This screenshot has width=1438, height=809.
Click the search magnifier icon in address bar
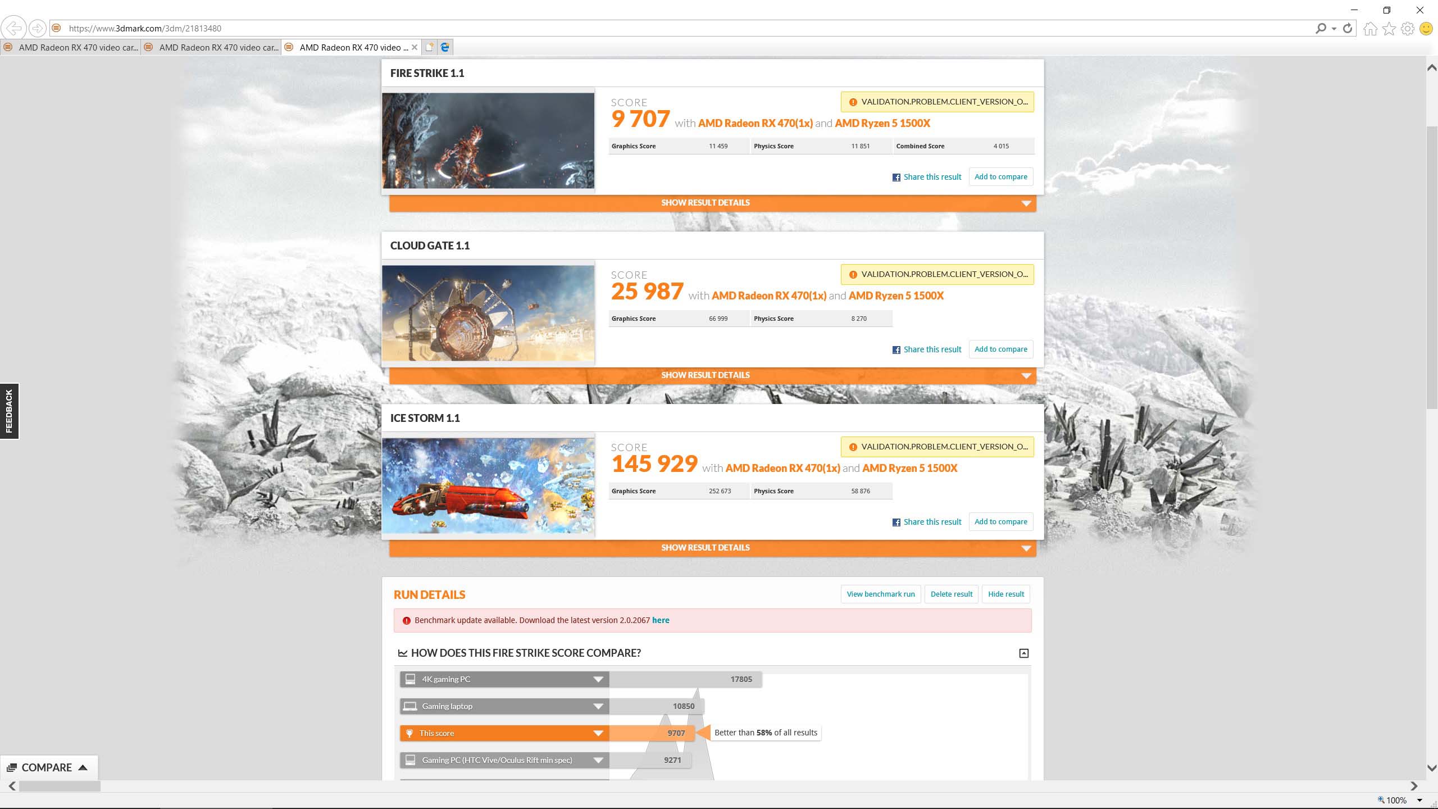coord(1321,28)
